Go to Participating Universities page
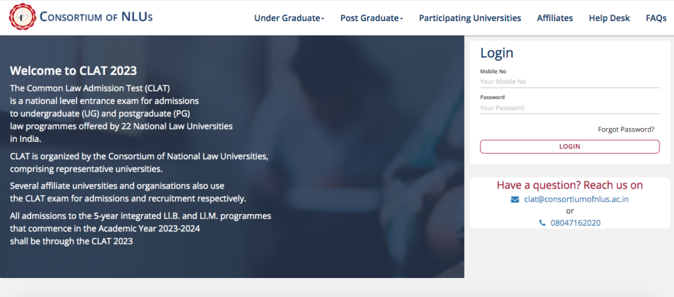 click(469, 18)
